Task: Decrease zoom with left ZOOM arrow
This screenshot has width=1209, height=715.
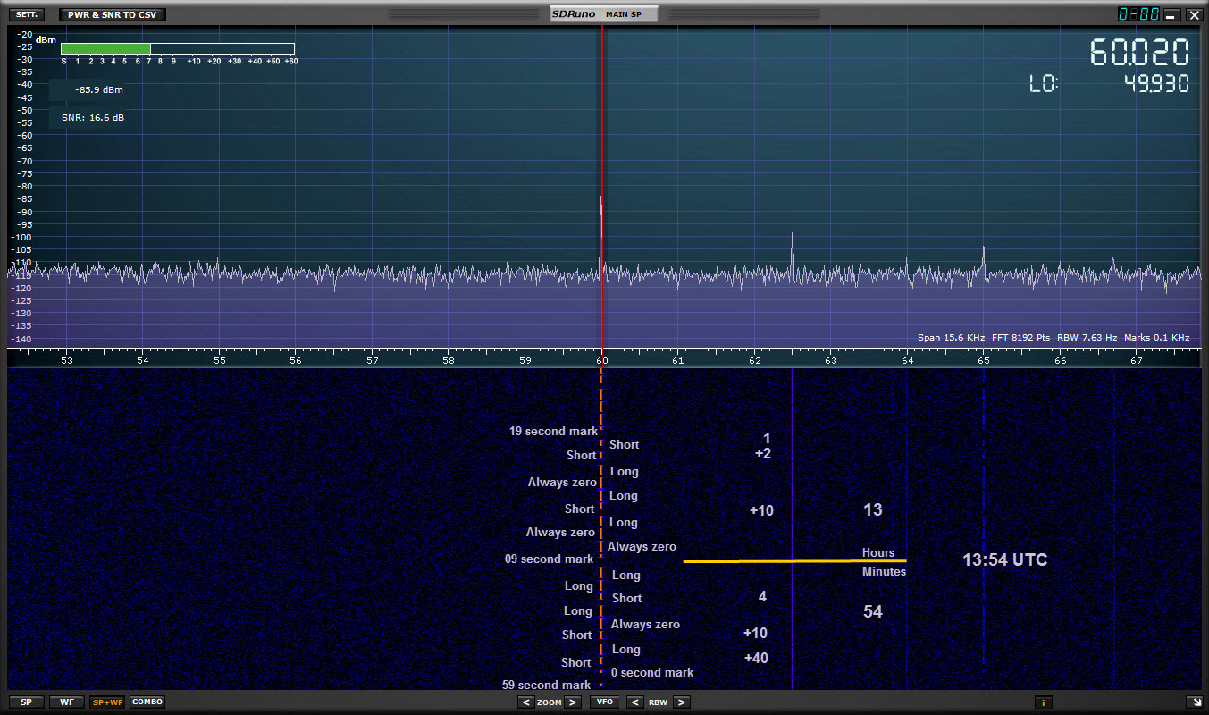Action: coord(526,702)
